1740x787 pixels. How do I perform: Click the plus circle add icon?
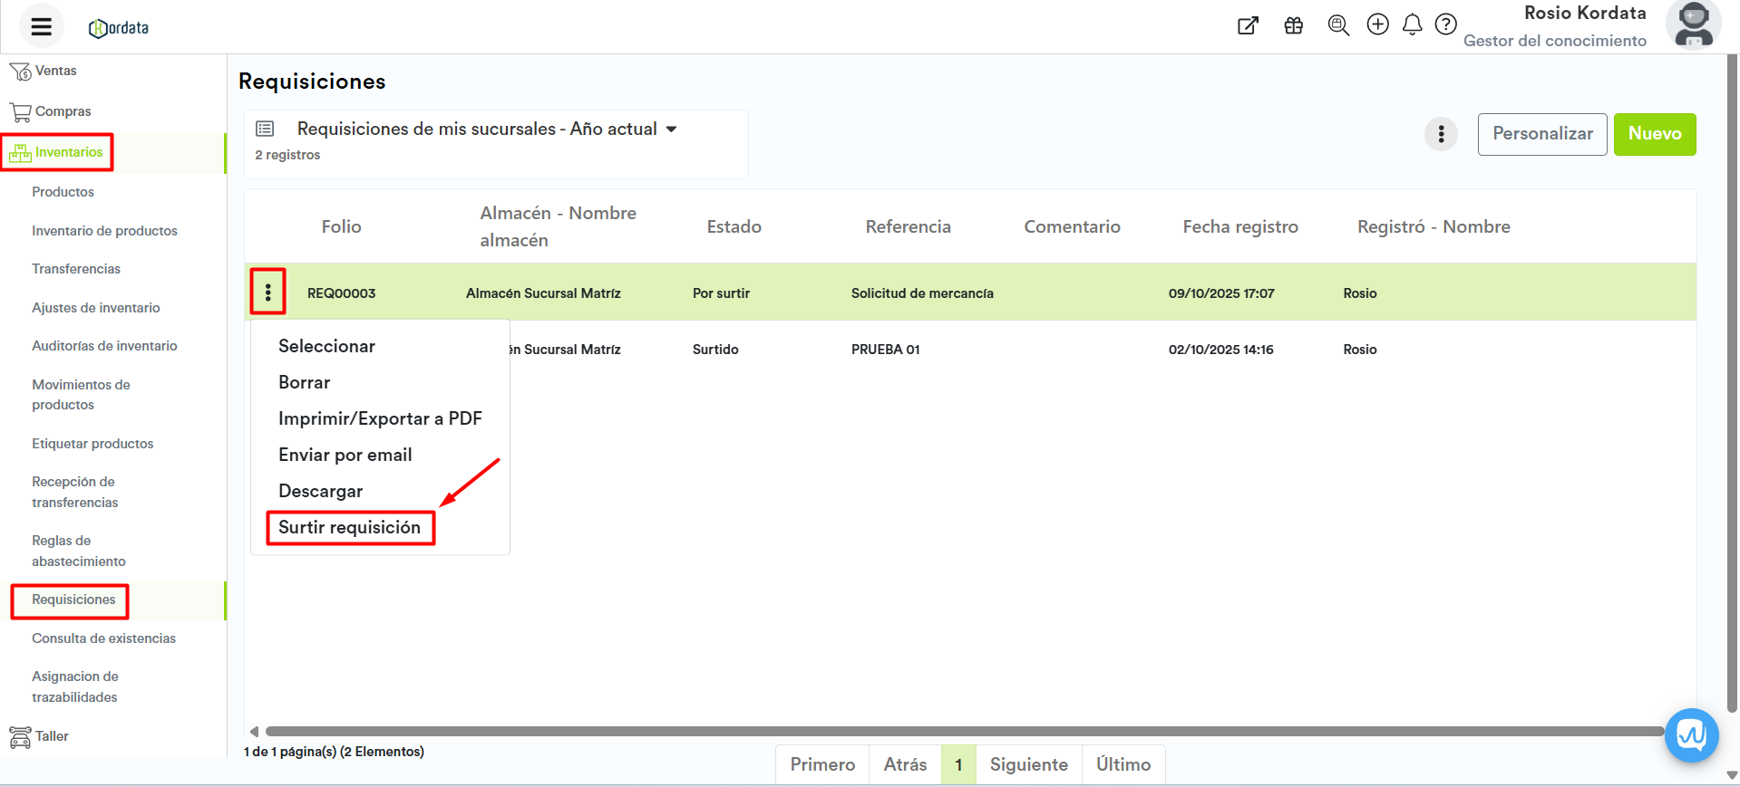pyautogui.click(x=1377, y=24)
